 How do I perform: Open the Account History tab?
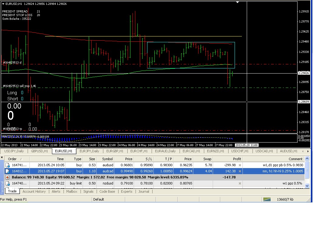[34, 191]
